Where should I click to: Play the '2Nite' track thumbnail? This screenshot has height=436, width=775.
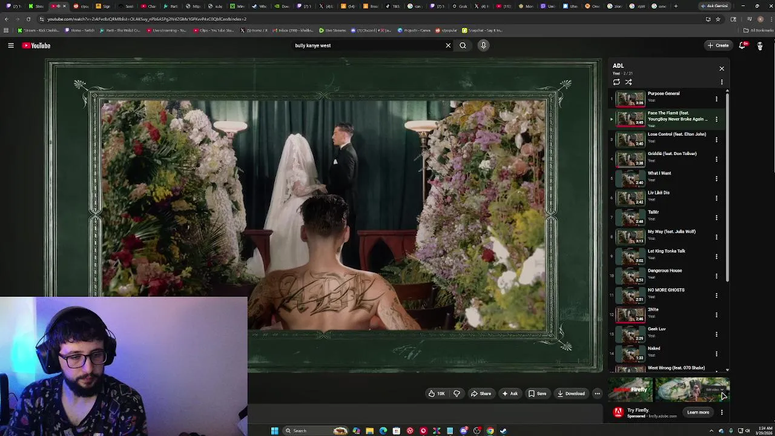[630, 314]
